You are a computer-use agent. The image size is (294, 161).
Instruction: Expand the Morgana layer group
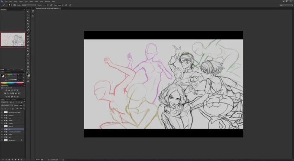tap(4, 115)
